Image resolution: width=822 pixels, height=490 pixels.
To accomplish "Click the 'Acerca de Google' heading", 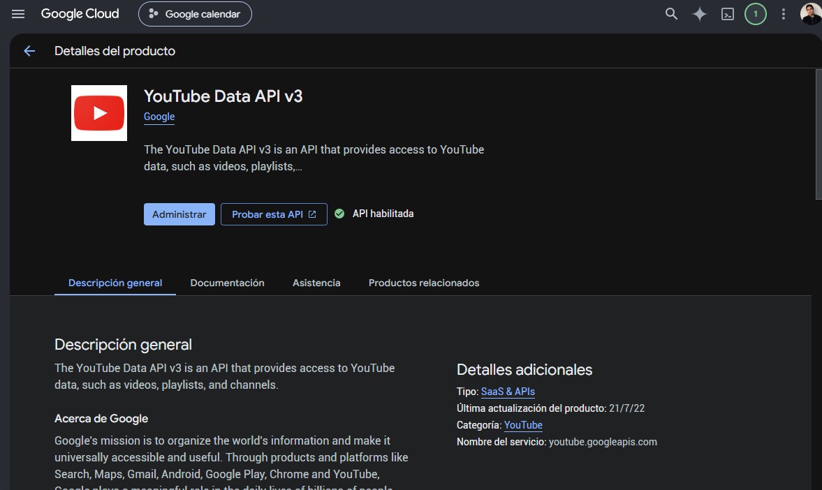I will coord(101,419).
